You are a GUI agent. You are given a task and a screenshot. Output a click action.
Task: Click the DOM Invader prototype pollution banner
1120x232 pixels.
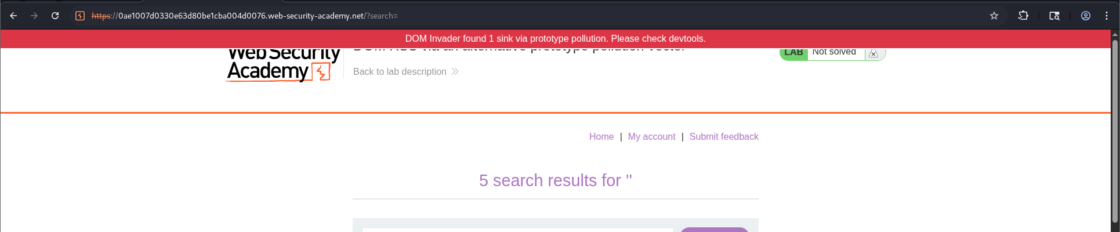(555, 39)
